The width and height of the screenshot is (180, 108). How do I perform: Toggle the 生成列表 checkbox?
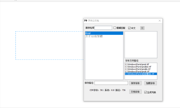click(145, 92)
